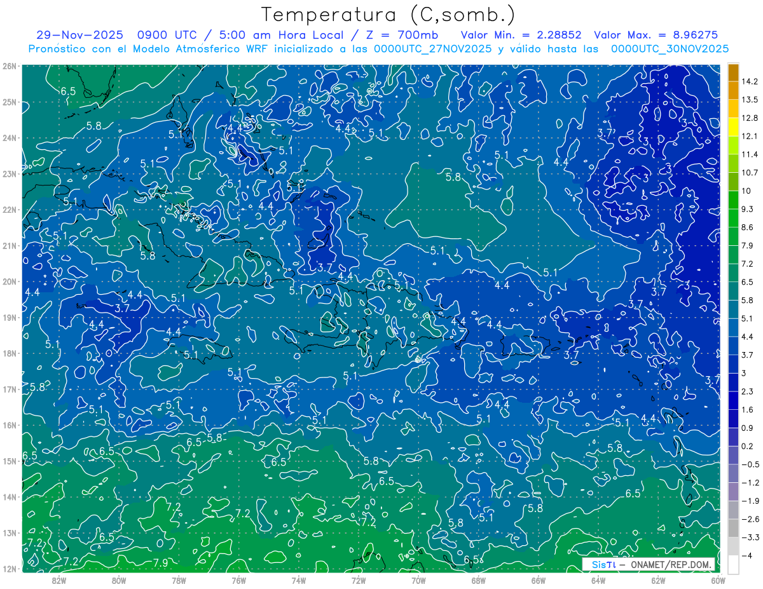Image resolution: width=763 pixels, height=589 pixels.
Task: Click the 80W longitude axis label
Action: click(119, 580)
